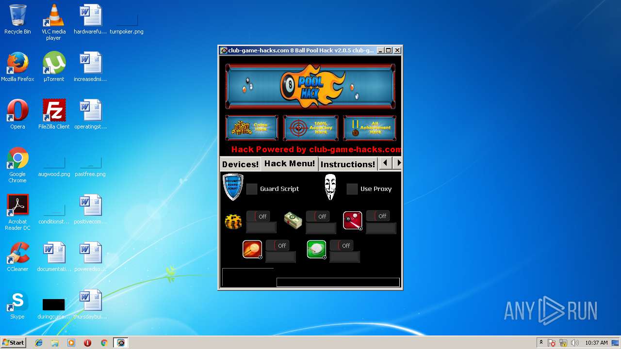Select Google Chrome desktop shortcut
The height and width of the screenshot is (349, 621).
(17, 165)
